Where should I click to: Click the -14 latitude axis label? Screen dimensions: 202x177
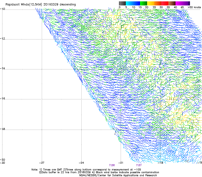tap(2, 69)
